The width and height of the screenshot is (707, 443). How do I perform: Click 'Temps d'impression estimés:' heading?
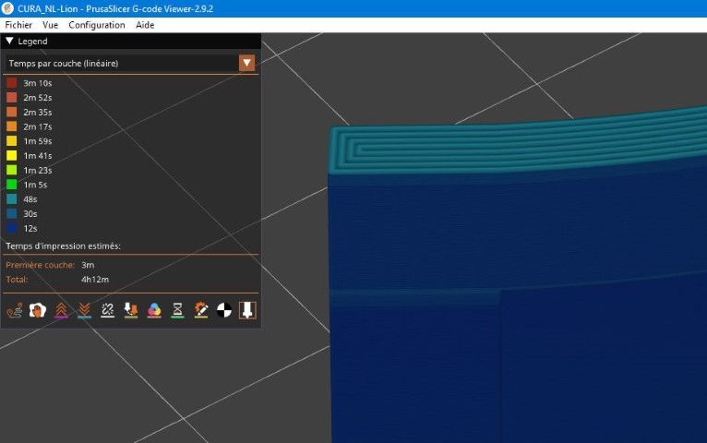pos(63,246)
